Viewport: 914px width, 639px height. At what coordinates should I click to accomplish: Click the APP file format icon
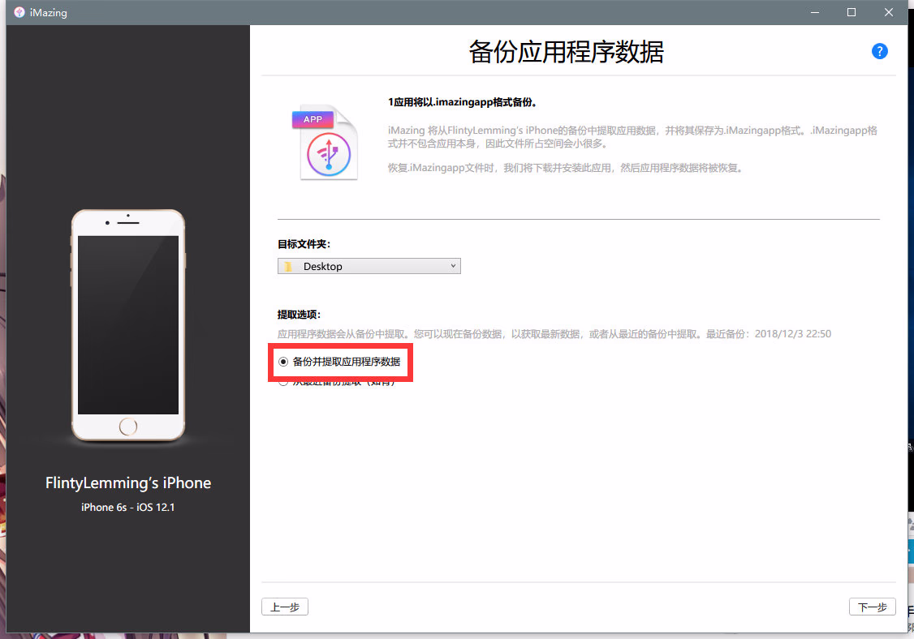(325, 142)
